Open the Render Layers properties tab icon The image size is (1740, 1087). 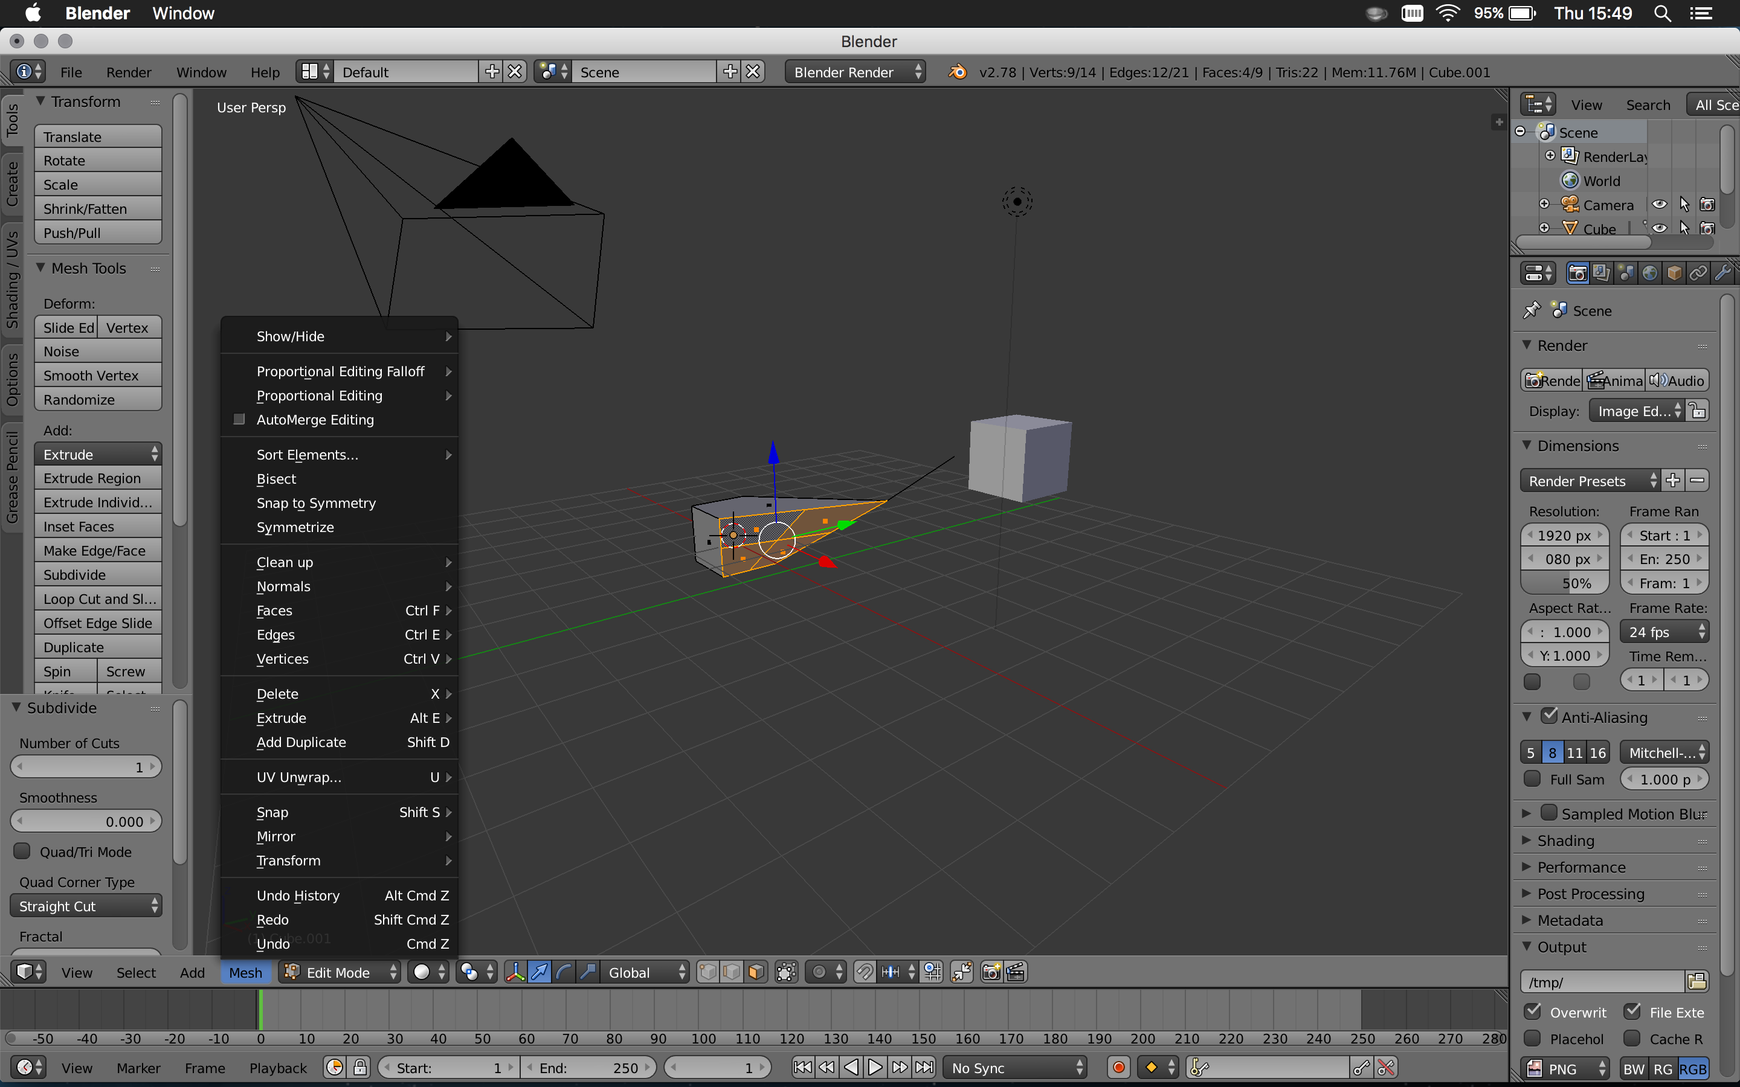coord(1601,273)
